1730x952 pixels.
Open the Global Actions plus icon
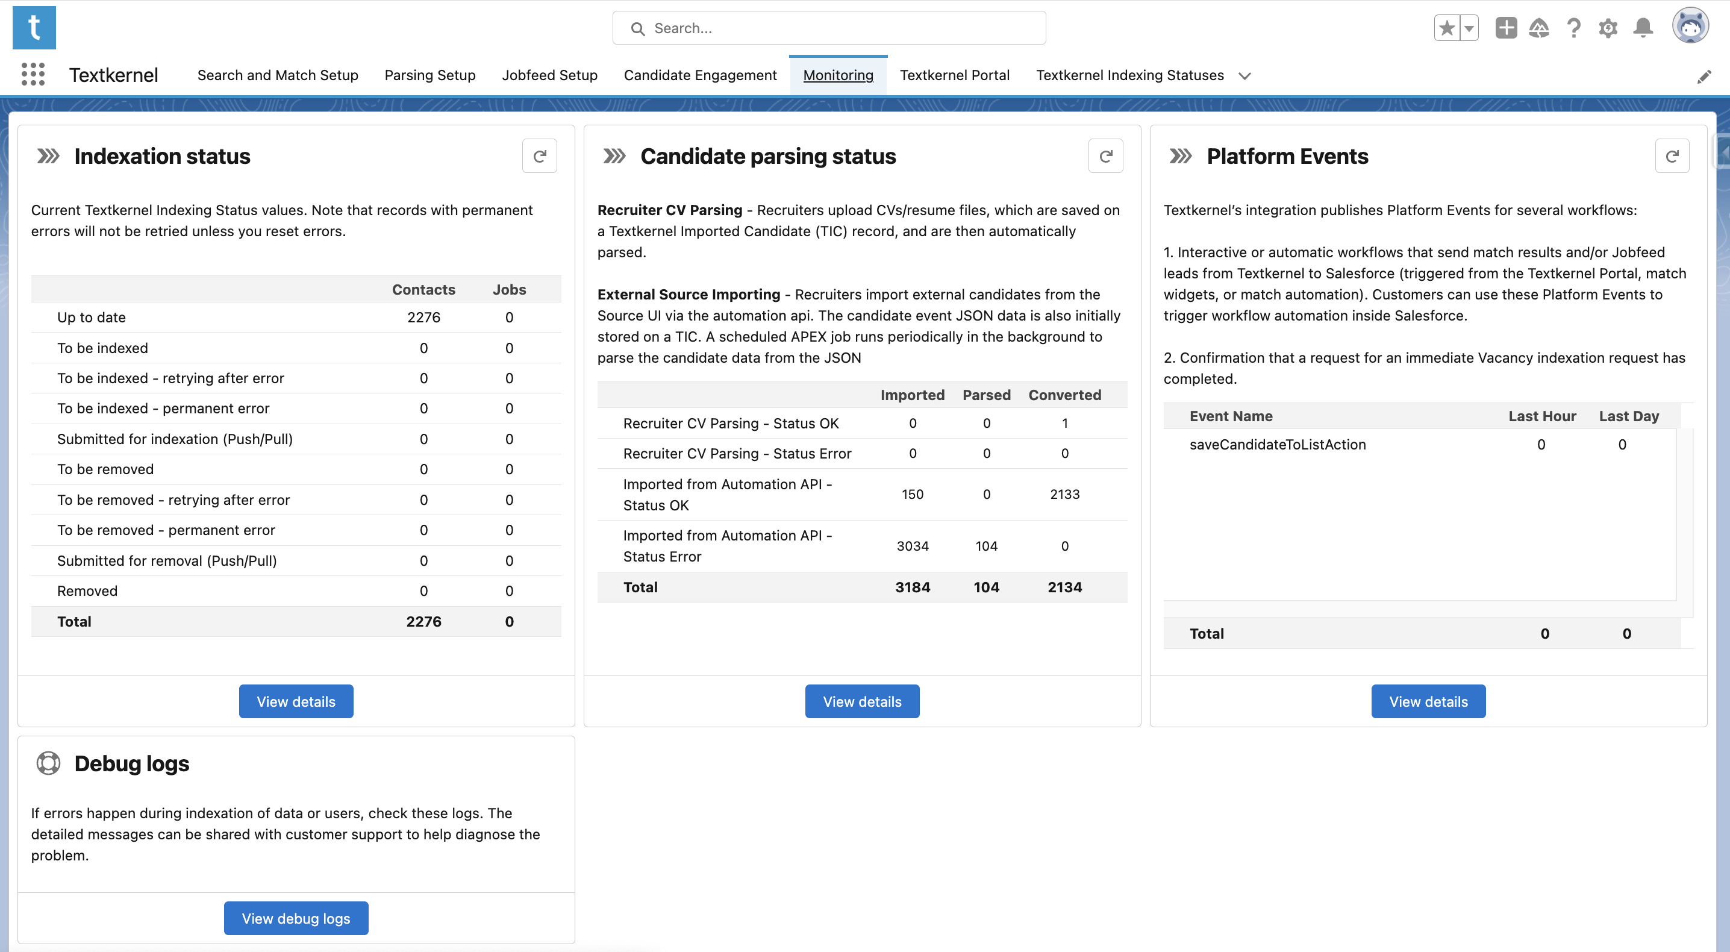point(1507,28)
